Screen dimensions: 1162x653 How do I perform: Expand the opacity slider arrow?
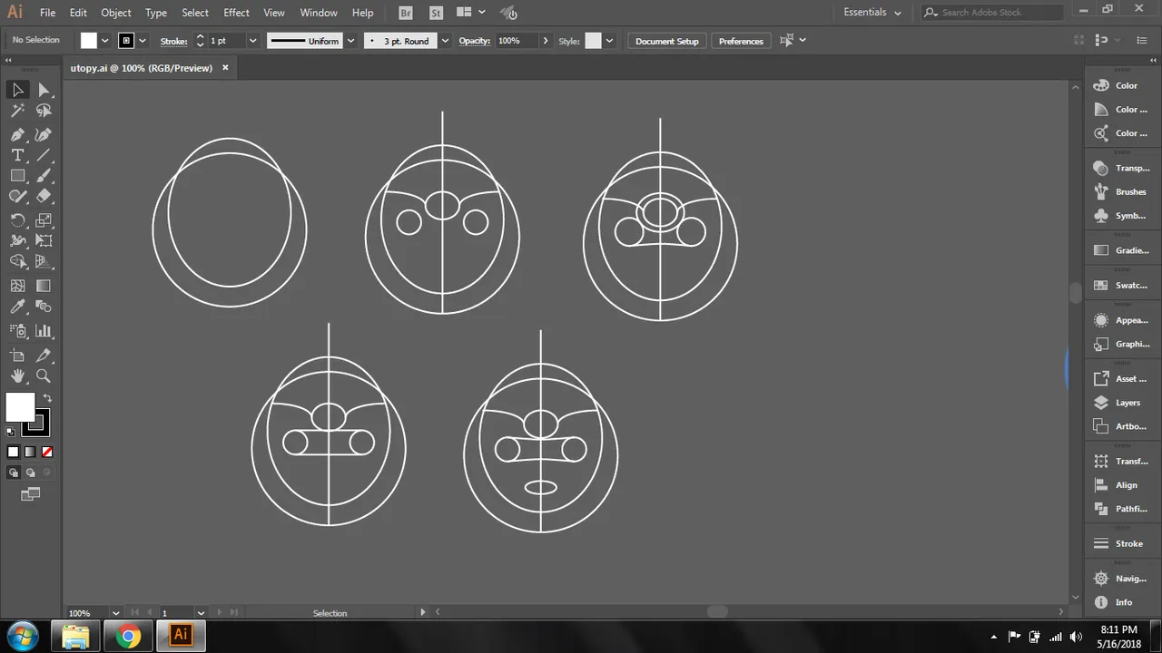click(545, 41)
